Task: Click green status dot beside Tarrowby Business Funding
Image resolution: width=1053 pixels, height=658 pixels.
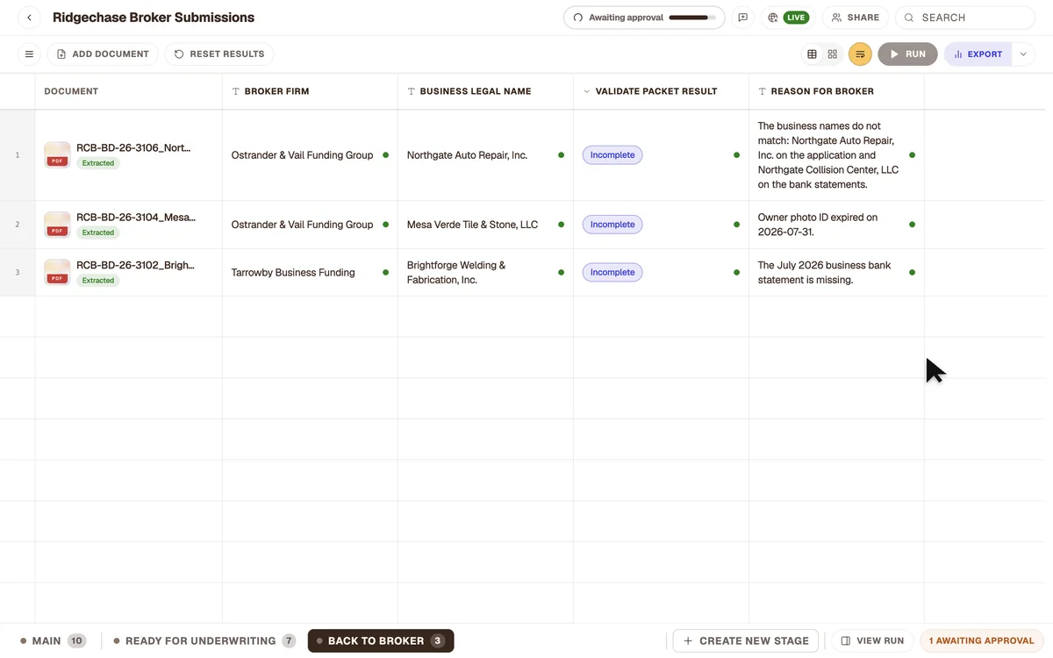Action: 385,272
